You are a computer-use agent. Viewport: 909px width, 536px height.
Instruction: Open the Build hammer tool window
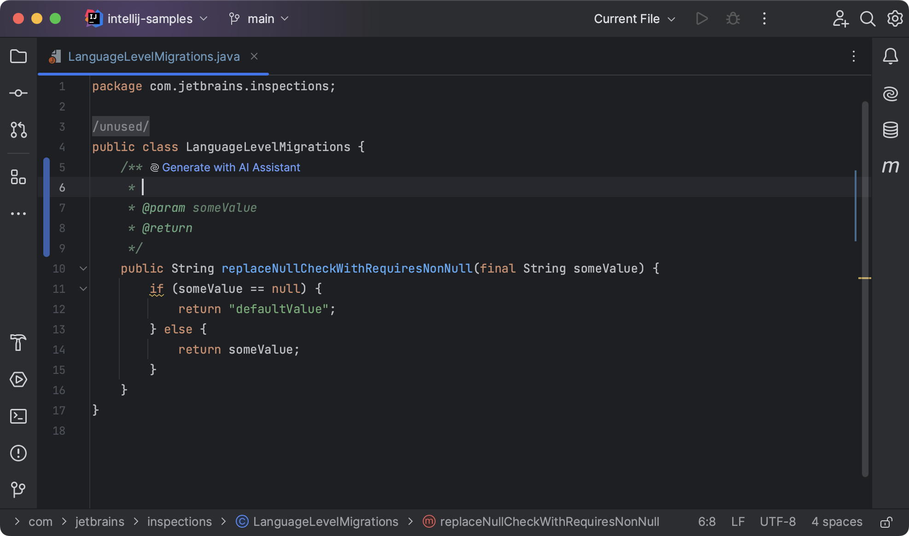[18, 343]
